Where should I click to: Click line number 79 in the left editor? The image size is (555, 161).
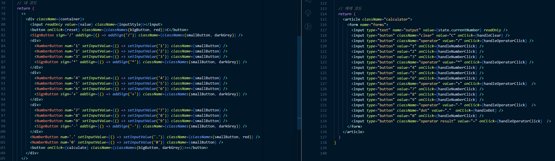(3, 19)
